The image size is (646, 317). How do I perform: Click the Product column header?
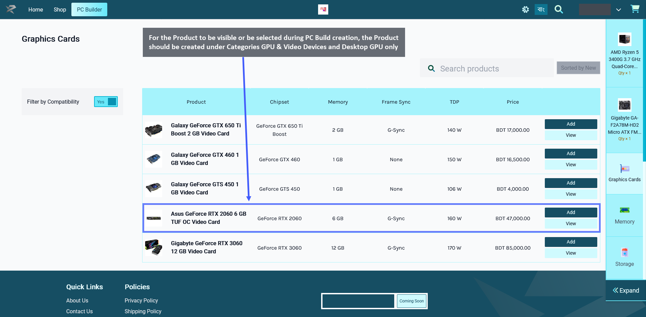coord(196,102)
